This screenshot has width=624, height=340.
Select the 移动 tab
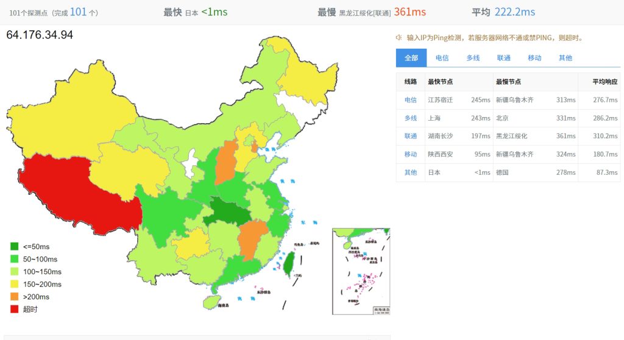pos(534,58)
